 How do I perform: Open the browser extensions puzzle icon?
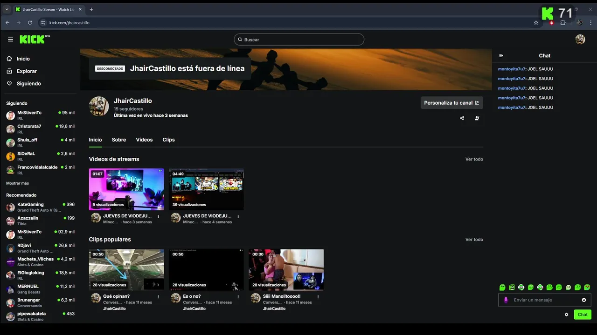coord(563,22)
